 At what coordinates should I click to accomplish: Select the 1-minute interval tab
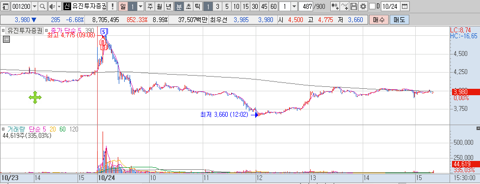tap(208, 6)
